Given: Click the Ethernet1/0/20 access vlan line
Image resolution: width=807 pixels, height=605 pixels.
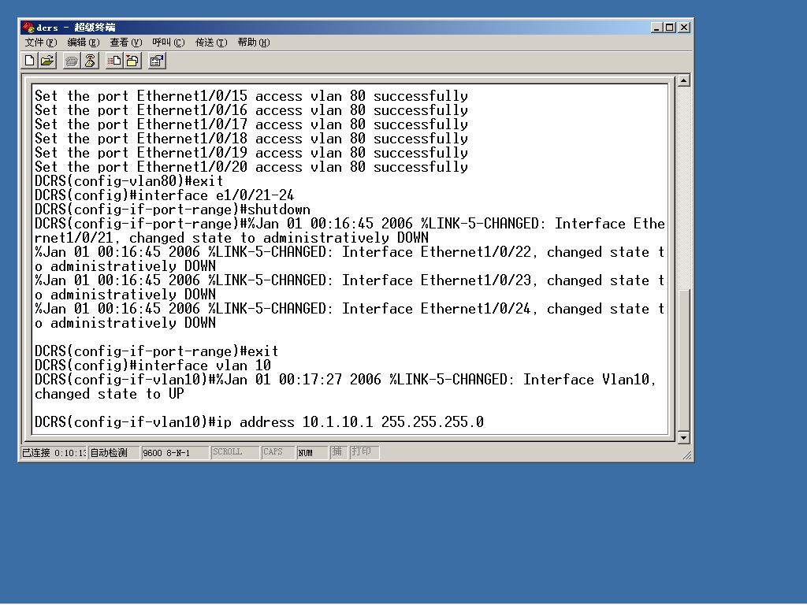Looking at the screenshot, I should [251, 167].
